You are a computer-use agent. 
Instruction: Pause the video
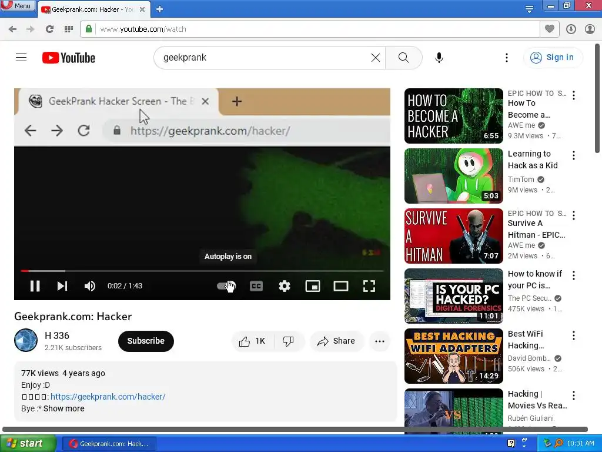click(x=35, y=286)
